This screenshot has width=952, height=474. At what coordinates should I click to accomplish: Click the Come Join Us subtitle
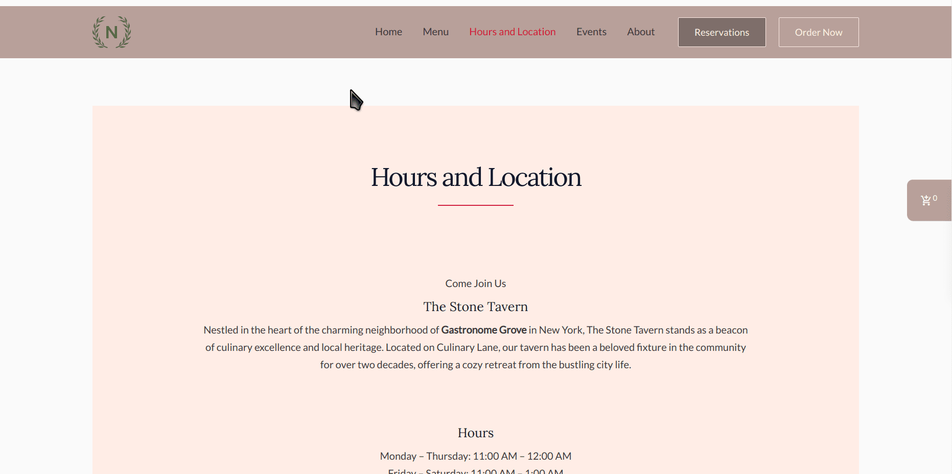476,283
